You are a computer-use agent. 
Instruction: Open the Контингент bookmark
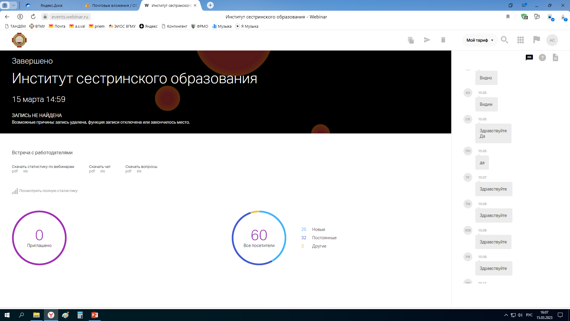pos(174,26)
